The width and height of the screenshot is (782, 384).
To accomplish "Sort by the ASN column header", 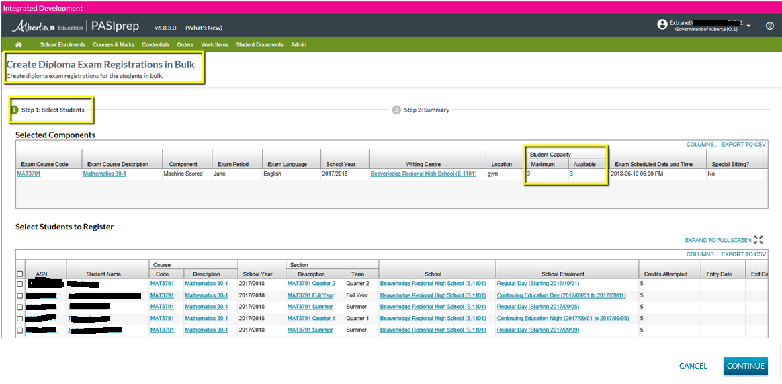I will pos(41,274).
